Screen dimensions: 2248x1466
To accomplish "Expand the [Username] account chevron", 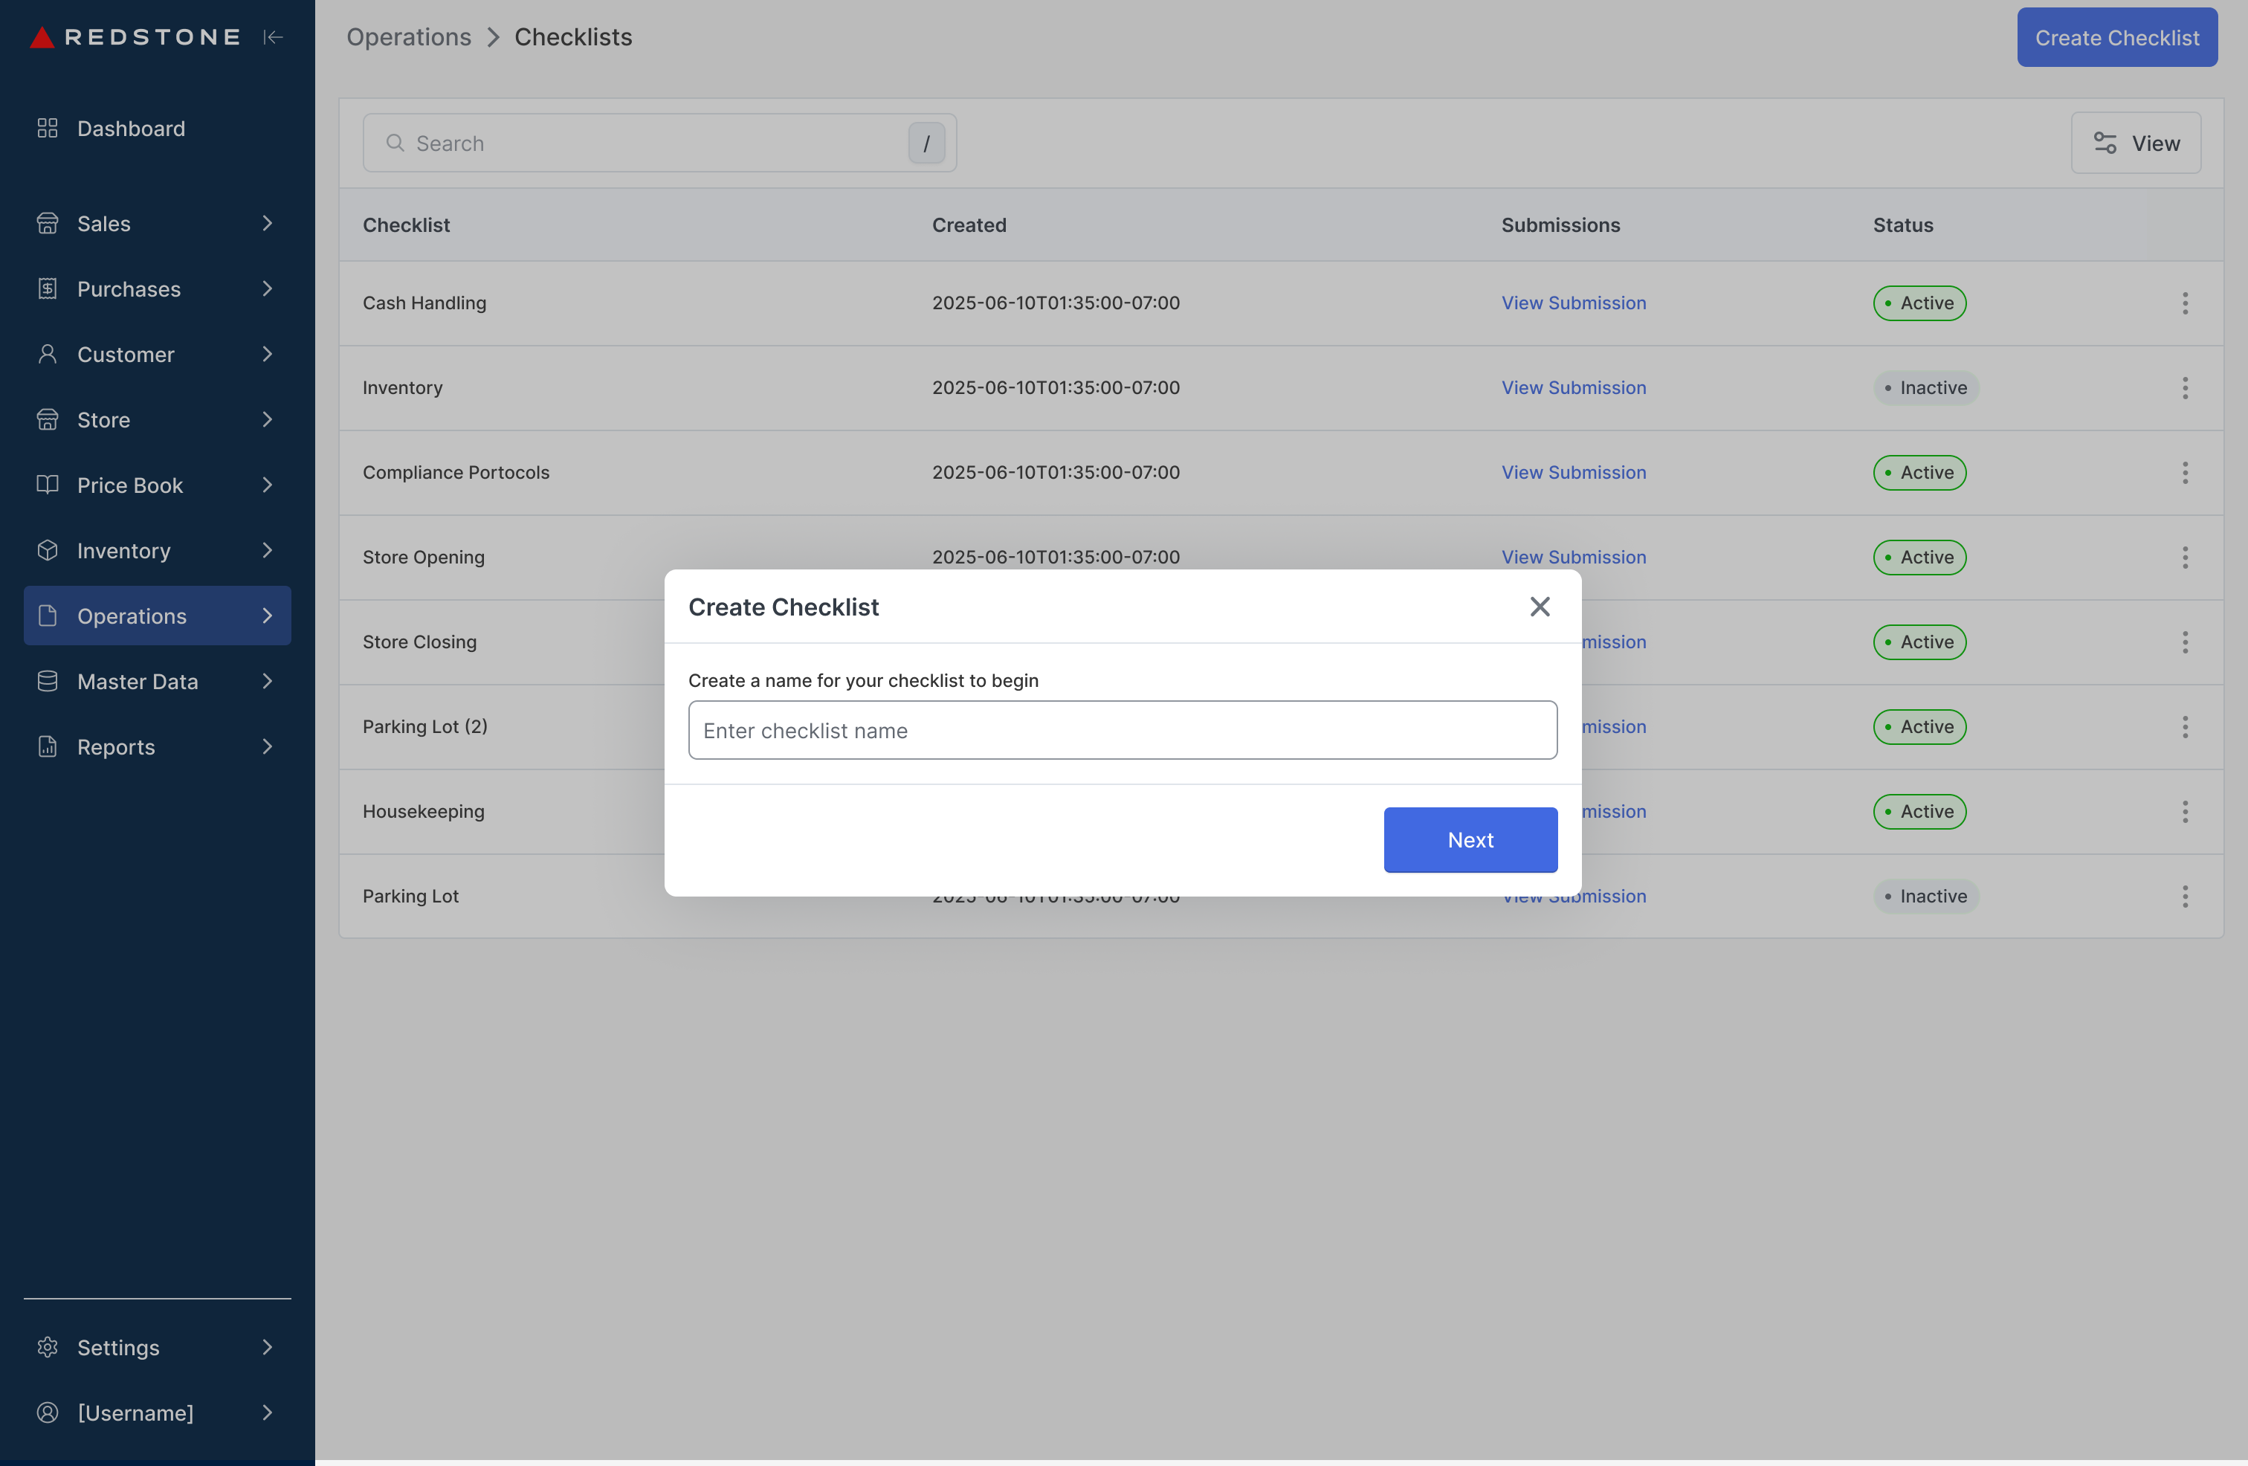I will pos(268,1412).
